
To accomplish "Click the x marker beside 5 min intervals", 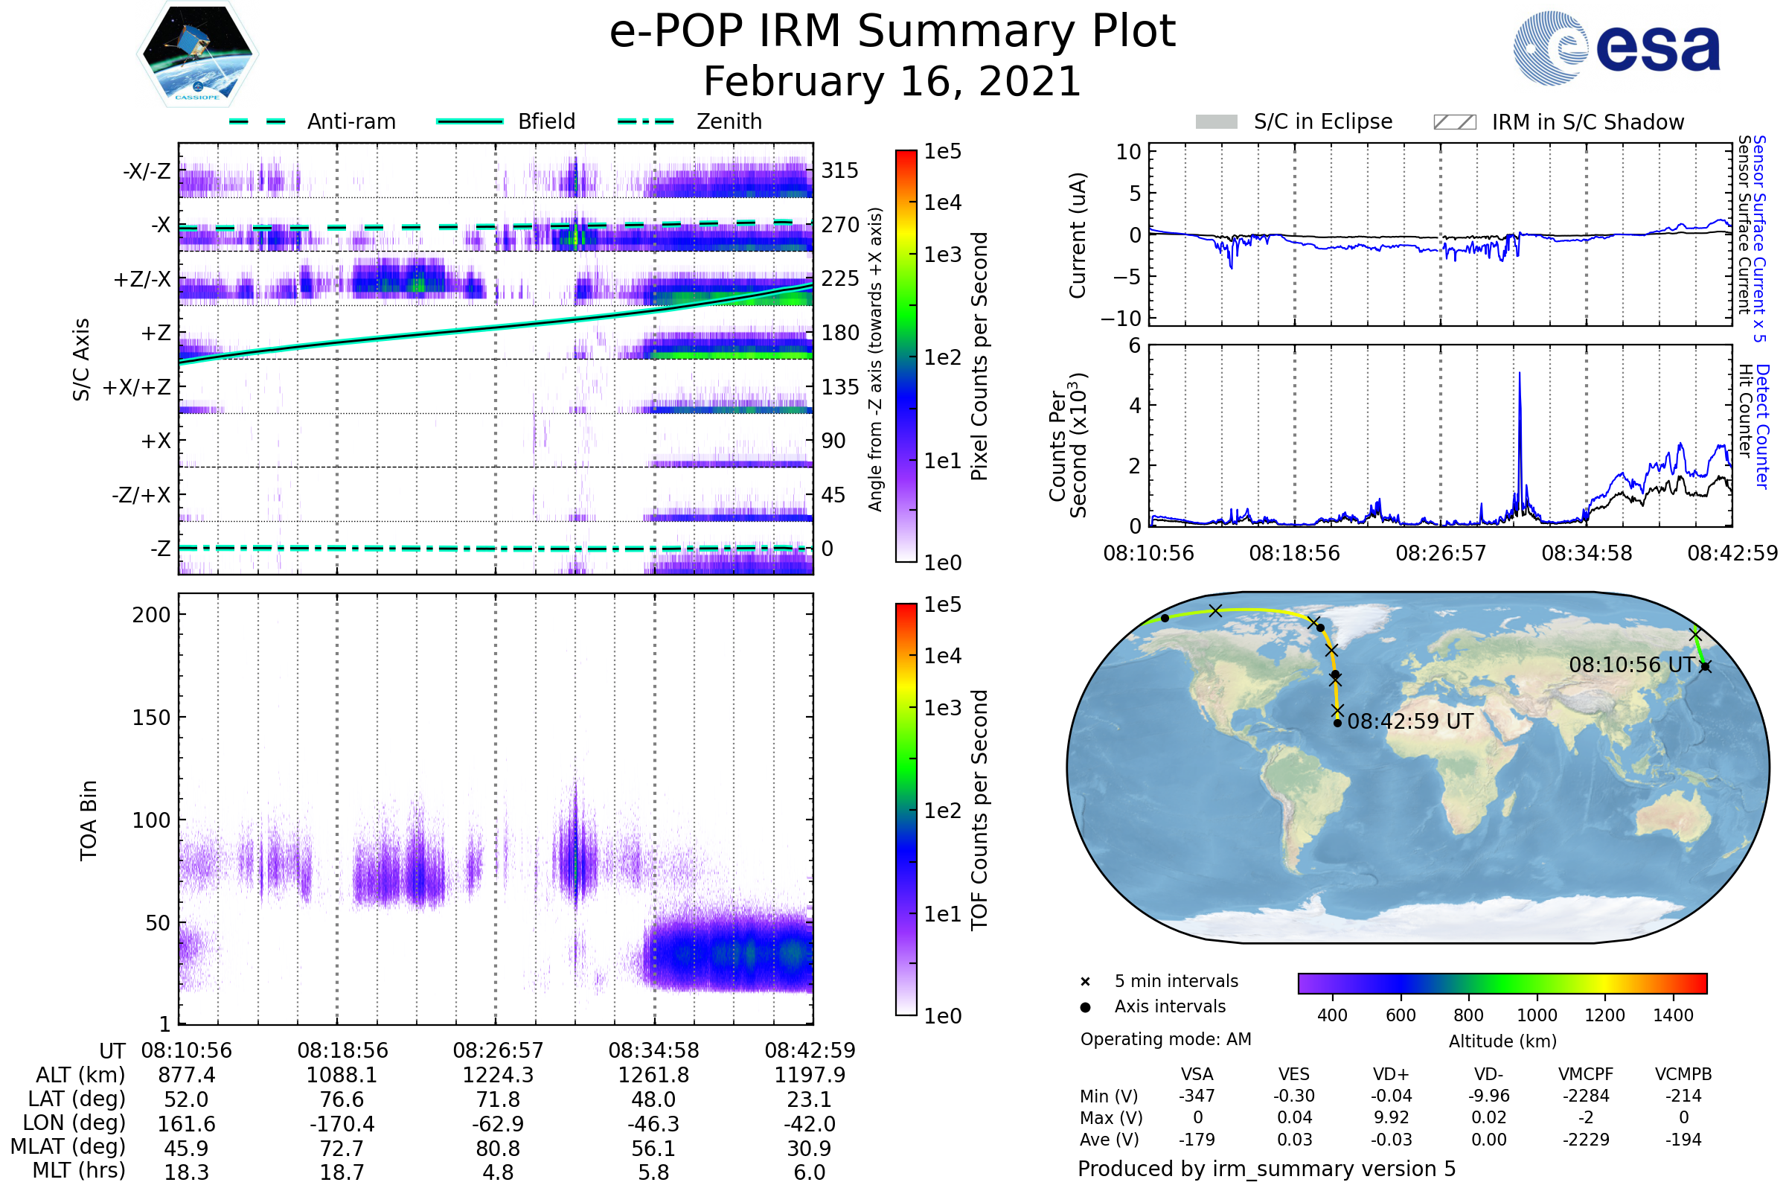I will (x=1085, y=982).
